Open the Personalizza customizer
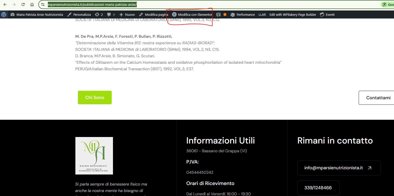The width and height of the screenshot is (394, 196). [79, 14]
